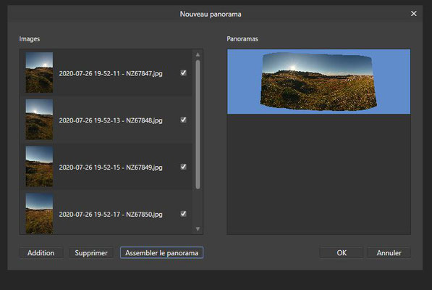Click the Addition button
Viewport: 432px width, 290px height.
[x=41, y=253]
